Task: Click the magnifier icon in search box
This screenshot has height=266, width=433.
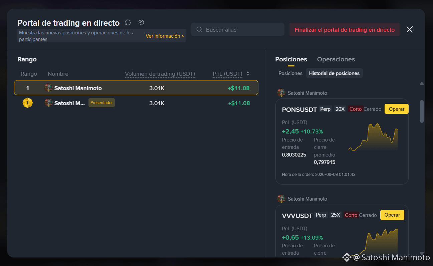Action: [199, 29]
